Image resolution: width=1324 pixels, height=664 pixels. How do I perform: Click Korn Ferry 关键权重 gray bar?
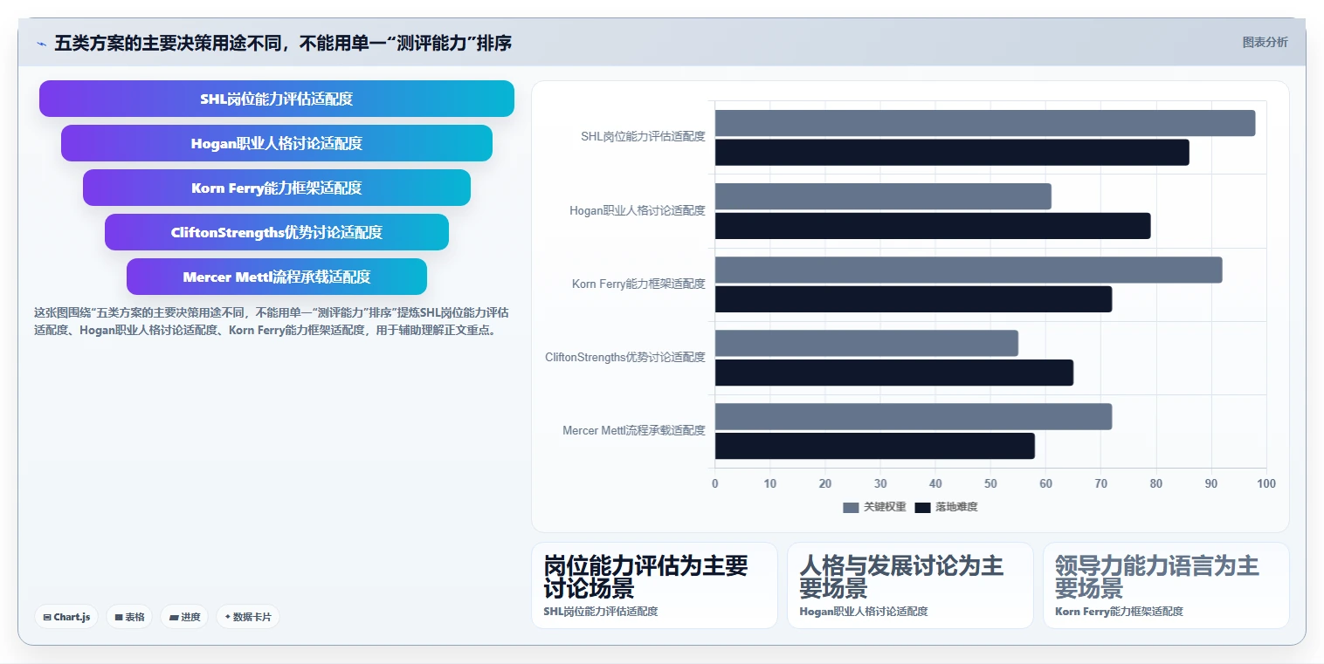(969, 270)
